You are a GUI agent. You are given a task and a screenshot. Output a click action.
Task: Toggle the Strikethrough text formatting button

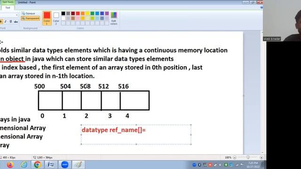coord(16,22)
